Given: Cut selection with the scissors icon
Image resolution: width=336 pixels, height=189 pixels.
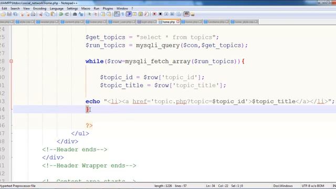Looking at the screenshot, I should coord(41,14).
